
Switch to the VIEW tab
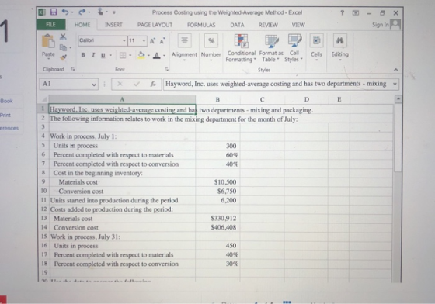click(298, 25)
